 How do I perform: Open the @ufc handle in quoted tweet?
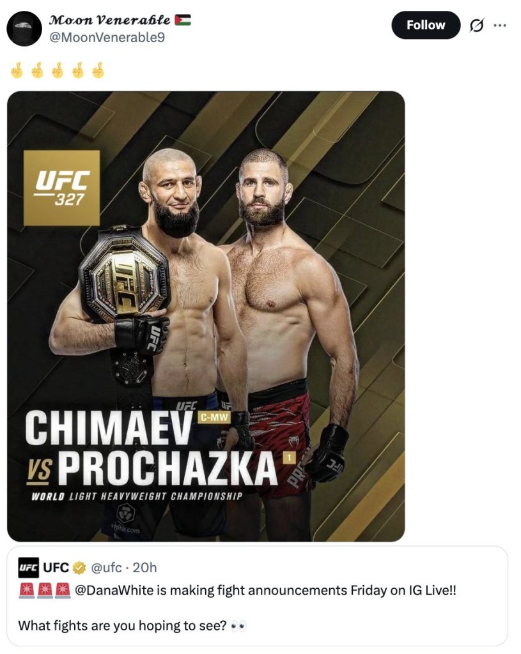pyautogui.click(x=106, y=568)
